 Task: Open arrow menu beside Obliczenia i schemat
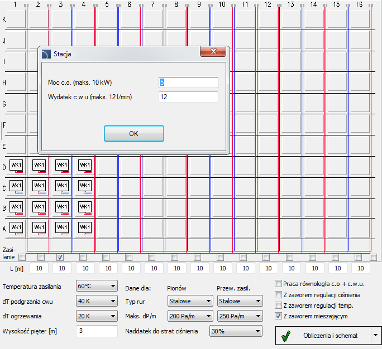tap(376, 336)
